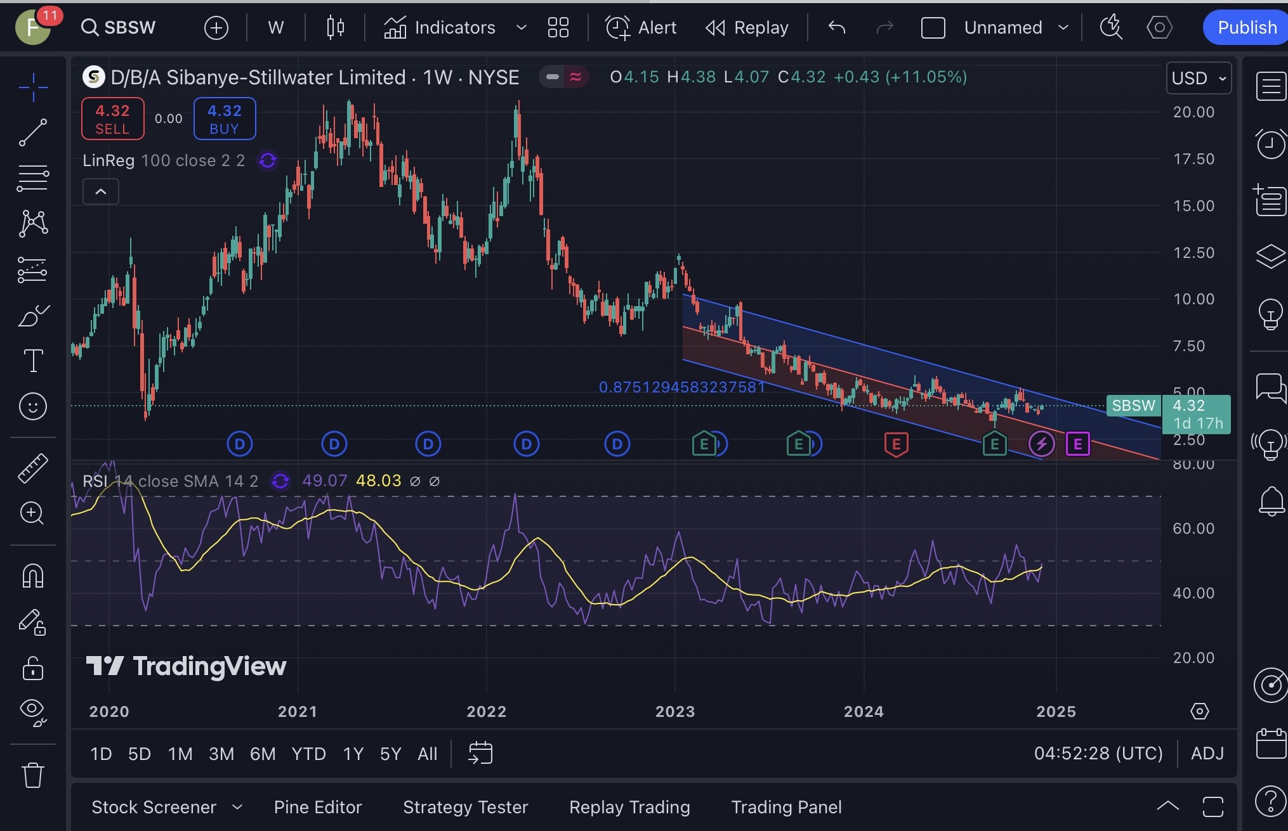
Task: Click the trash icon to remove drawings
Action: 33,775
